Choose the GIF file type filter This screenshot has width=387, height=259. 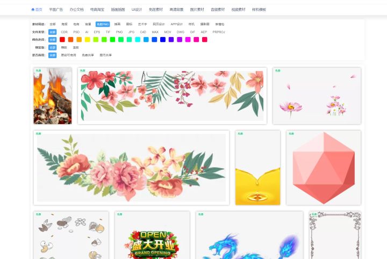192,32
